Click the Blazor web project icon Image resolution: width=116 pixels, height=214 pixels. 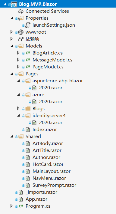click(14, 4)
